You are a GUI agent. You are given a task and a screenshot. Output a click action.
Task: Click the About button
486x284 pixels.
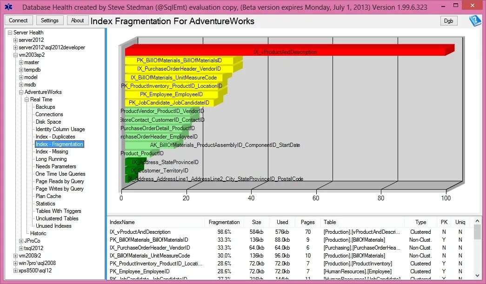click(x=77, y=20)
